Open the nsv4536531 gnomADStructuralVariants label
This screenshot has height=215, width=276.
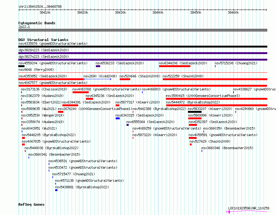[x=83, y=161]
